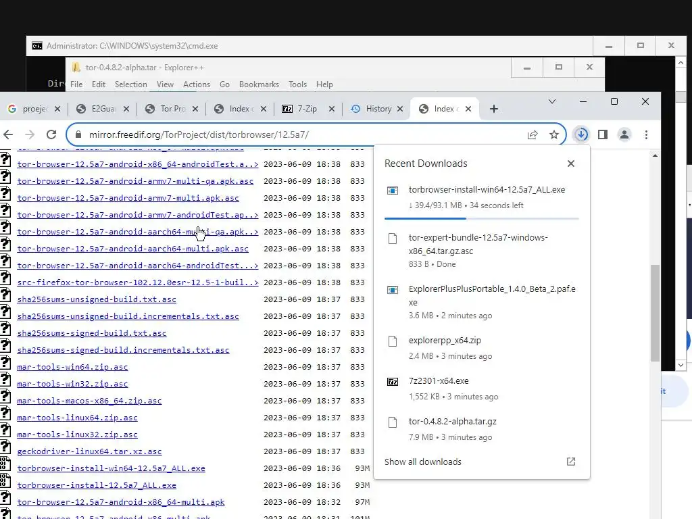
Task: Open mar-tools-win64.zip.asc link
Action: [x=72, y=367]
